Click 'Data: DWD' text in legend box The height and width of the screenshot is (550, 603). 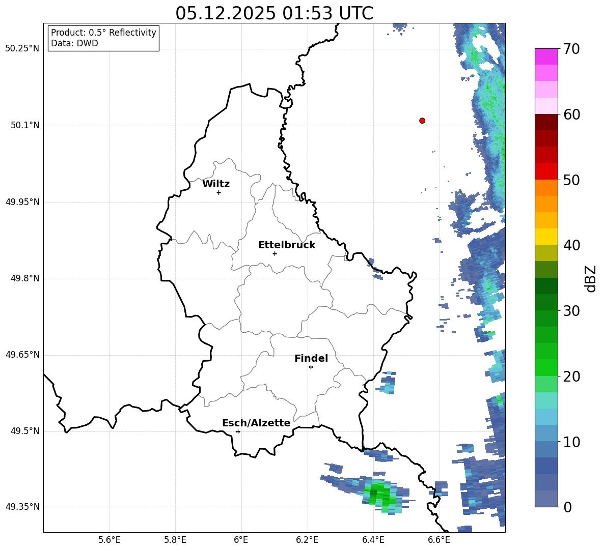pyautogui.click(x=74, y=43)
